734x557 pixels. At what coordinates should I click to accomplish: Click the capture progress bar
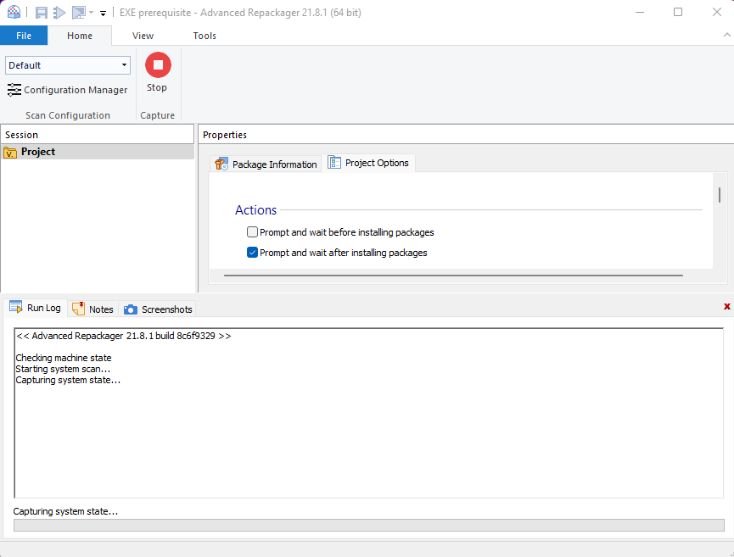click(x=369, y=525)
